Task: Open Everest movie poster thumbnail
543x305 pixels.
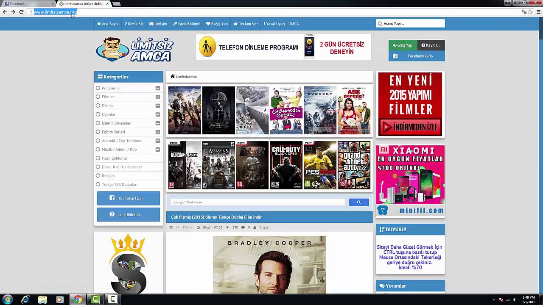Action: pyautogui.click(x=320, y=111)
